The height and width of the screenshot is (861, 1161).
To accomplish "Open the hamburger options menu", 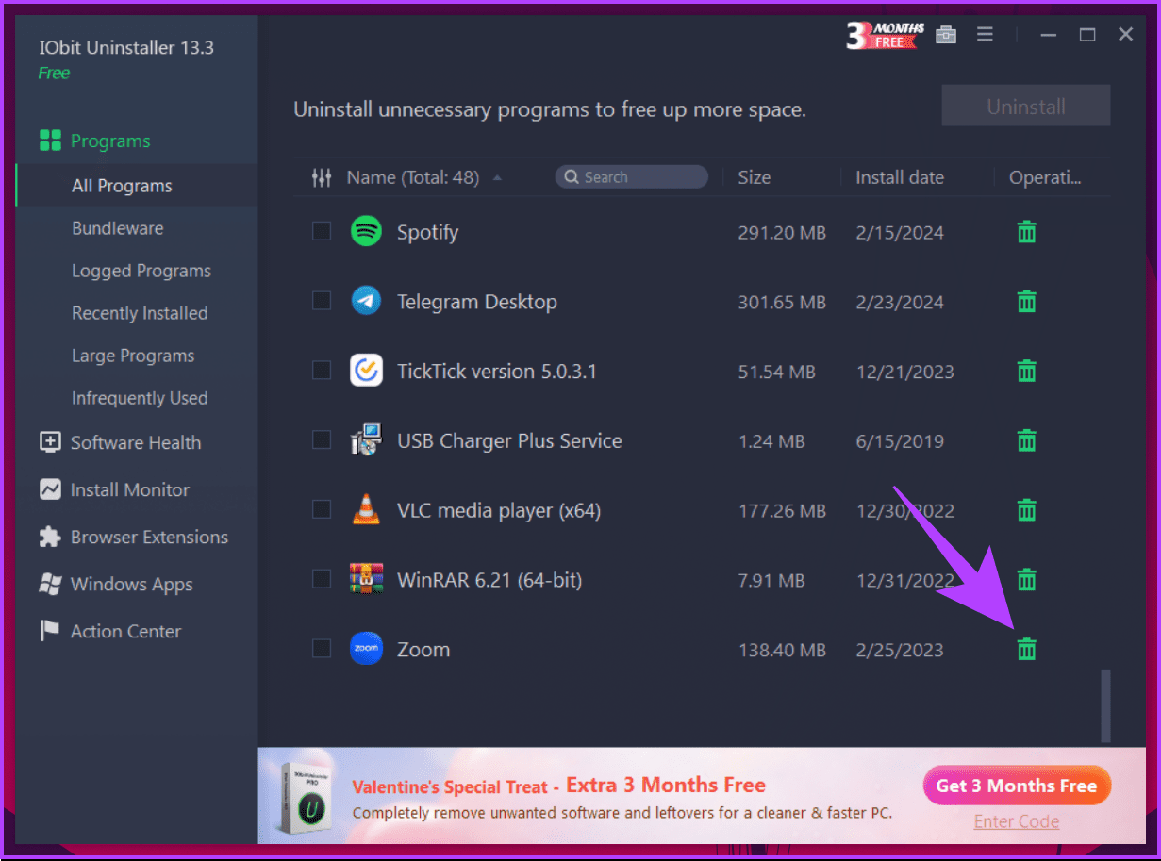I will 985,35.
